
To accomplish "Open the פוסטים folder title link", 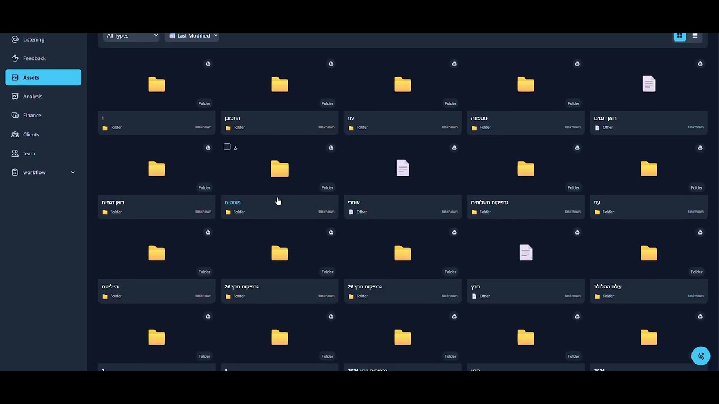I will (x=233, y=203).
